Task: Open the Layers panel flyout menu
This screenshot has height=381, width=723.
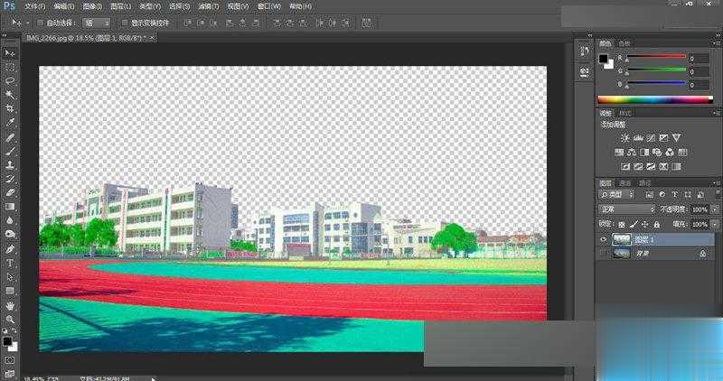Action: (715, 183)
